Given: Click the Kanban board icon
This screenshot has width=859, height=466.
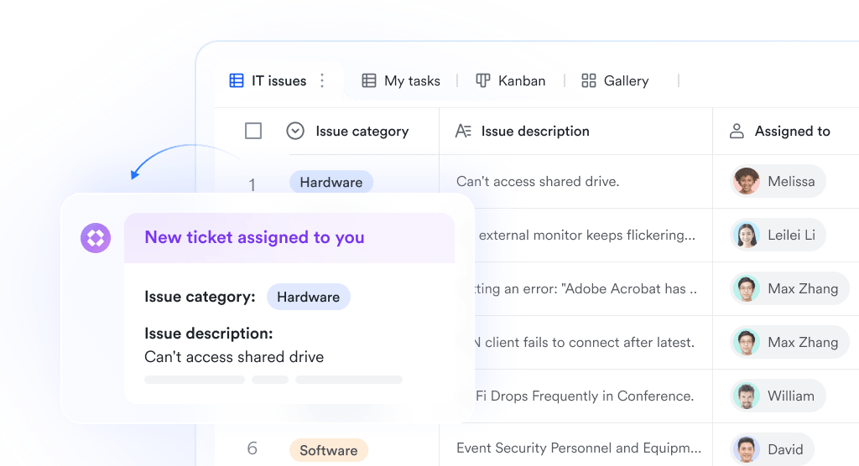Looking at the screenshot, I should point(482,80).
